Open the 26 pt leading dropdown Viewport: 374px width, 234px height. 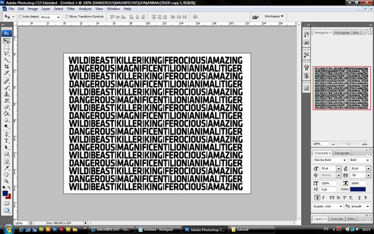pyautogui.click(x=368, y=168)
